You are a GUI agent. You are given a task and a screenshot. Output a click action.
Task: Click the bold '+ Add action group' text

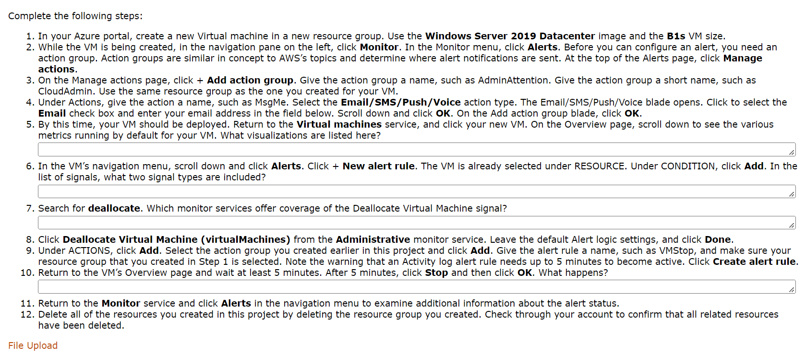click(245, 80)
